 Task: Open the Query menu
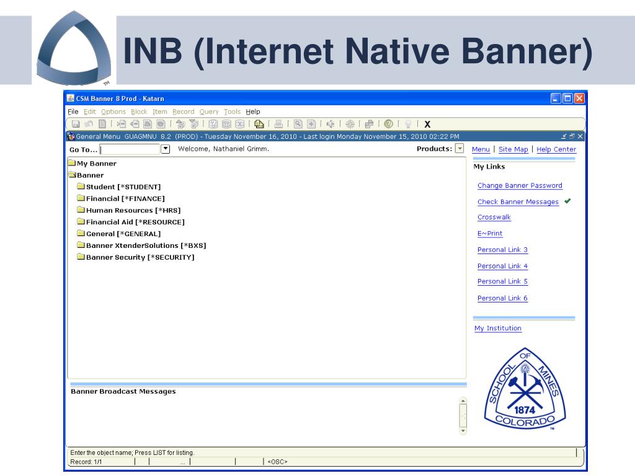209,112
